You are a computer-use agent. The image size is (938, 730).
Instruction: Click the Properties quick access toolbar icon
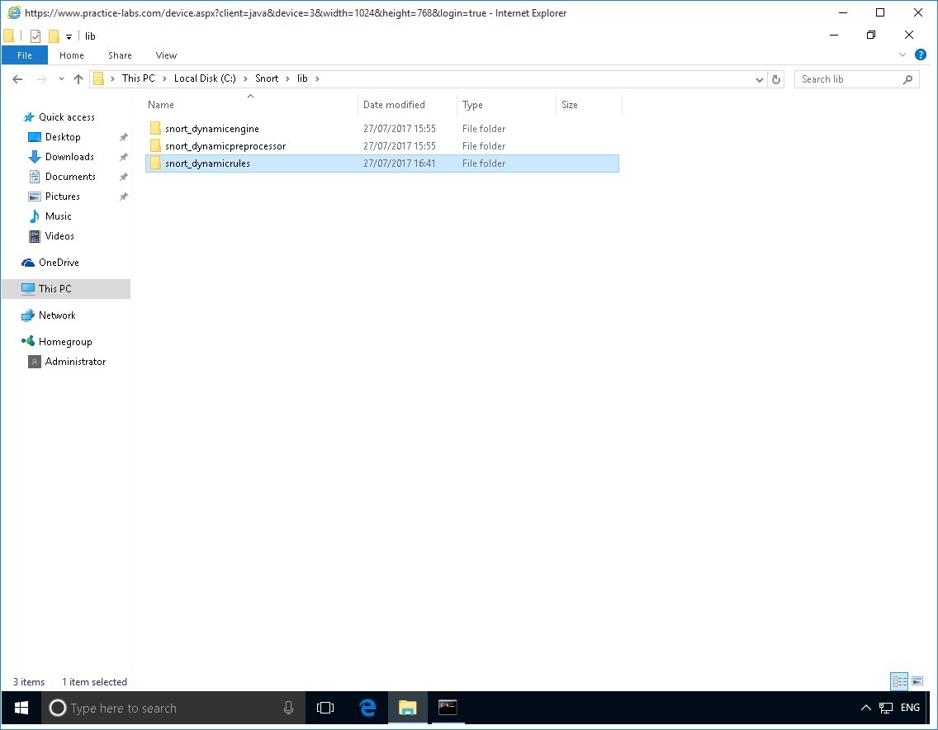pos(36,36)
